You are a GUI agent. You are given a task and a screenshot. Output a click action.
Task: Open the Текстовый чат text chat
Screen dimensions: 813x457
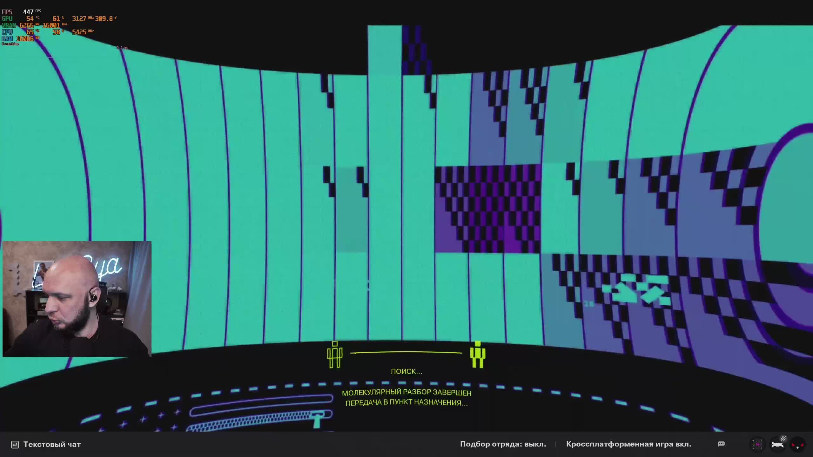coord(52,444)
